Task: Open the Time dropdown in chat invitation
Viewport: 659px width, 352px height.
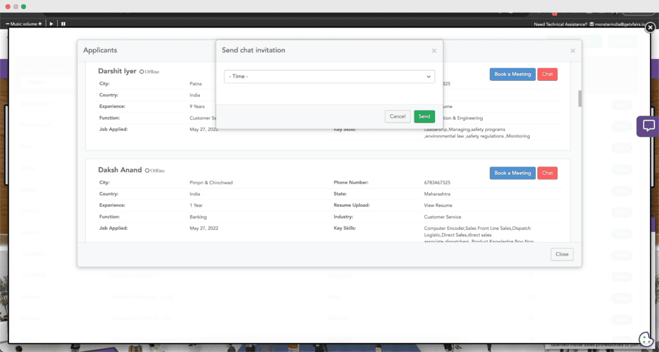Action: (x=329, y=76)
